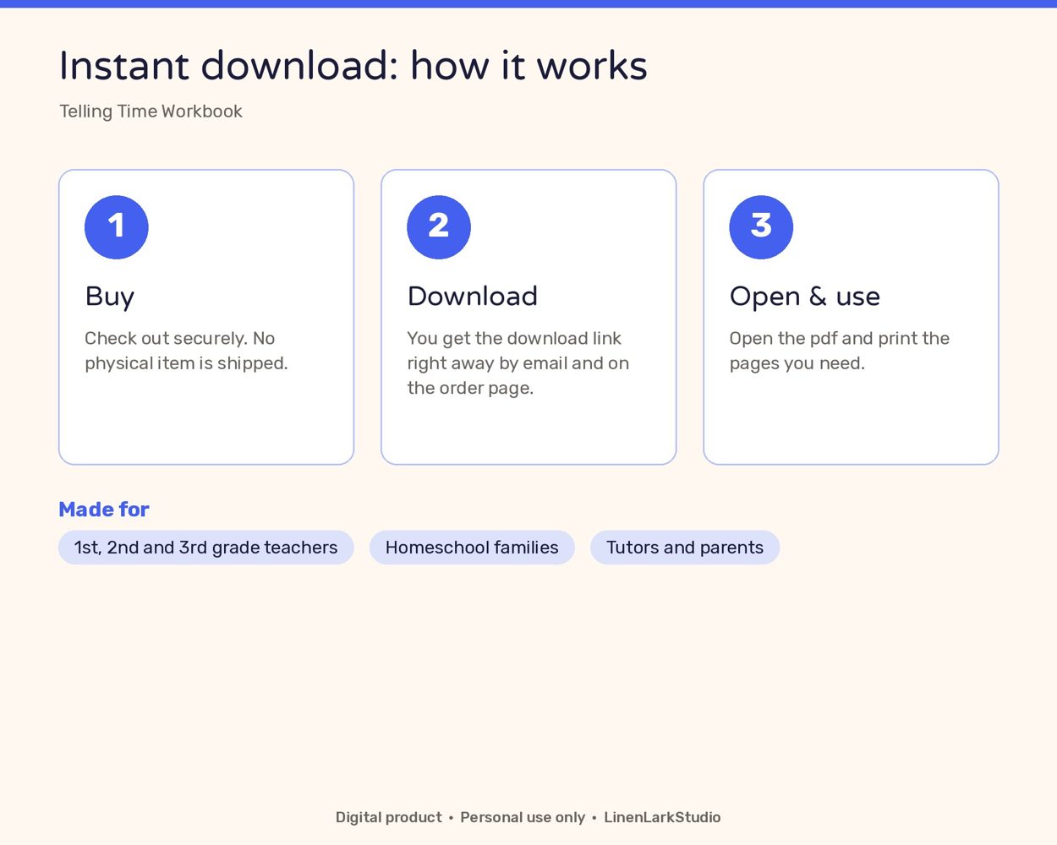Click 'Personal use only' in the footer

point(523,817)
